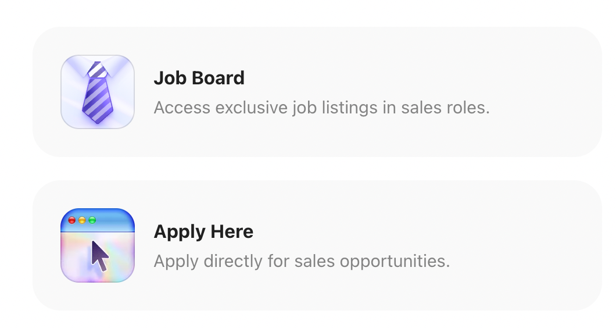616x328 pixels.
Task: Click the Apply Here browser window icon
Action: (x=98, y=245)
